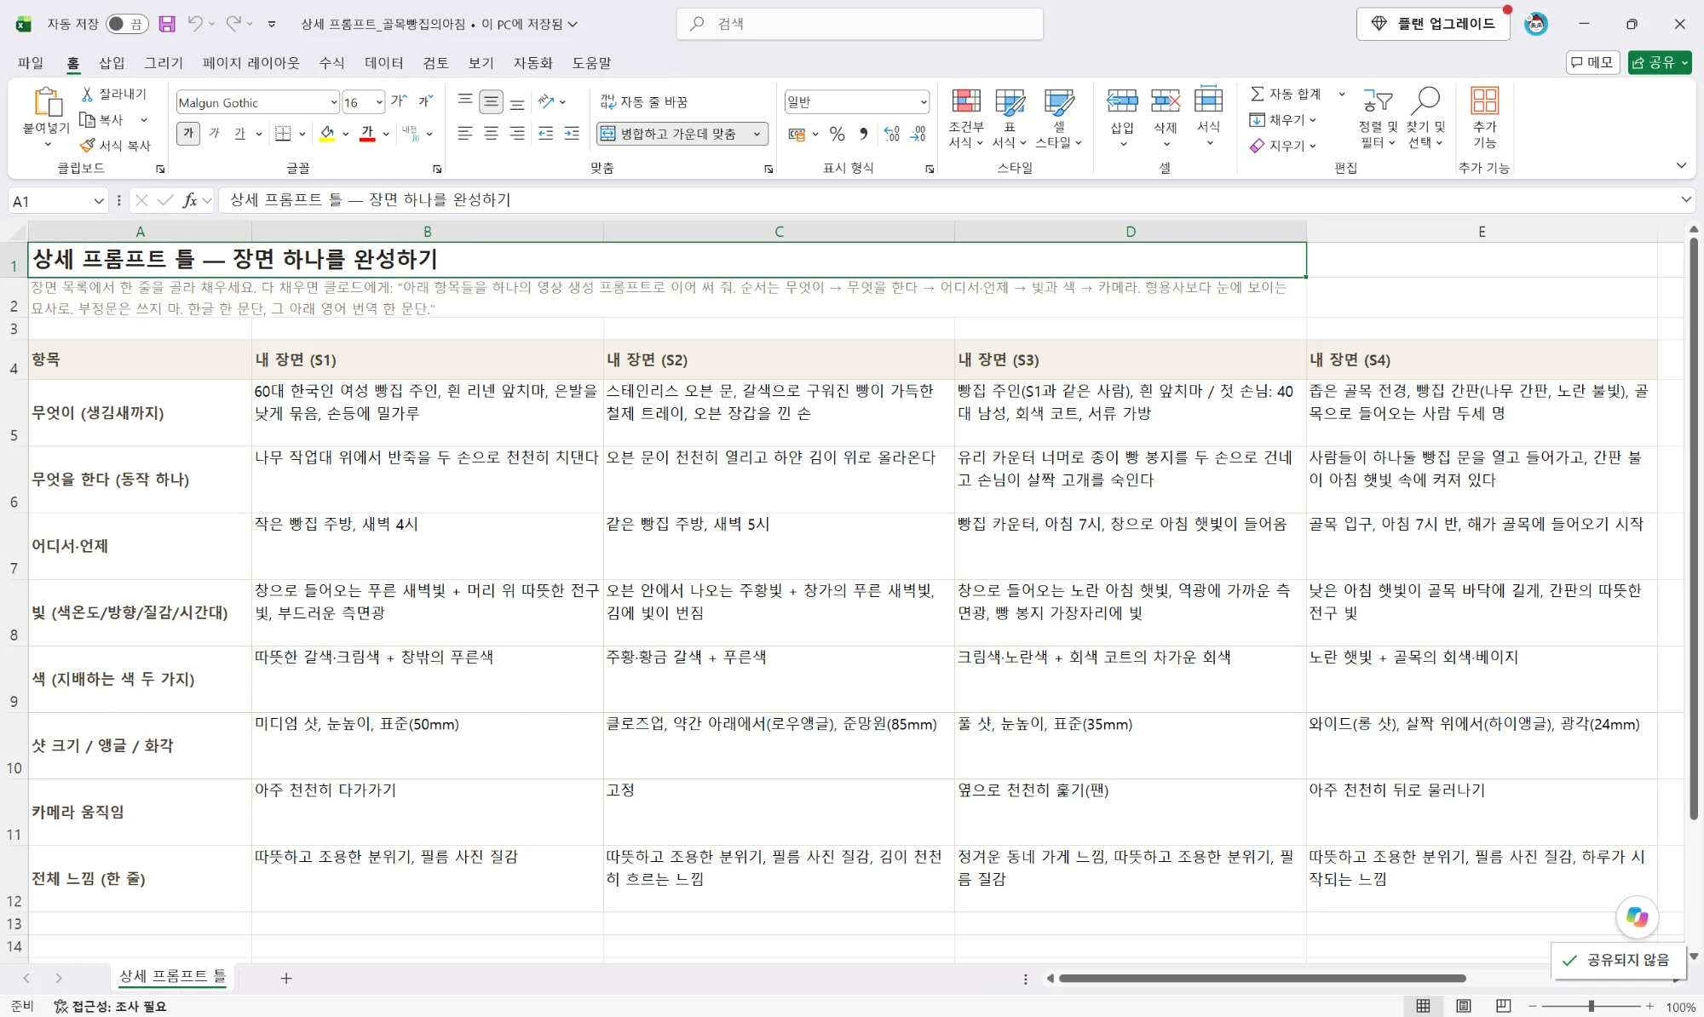Click the Plan Upgrade (플랜 업그레이드) button
The image size is (1704, 1017).
pos(1433,24)
